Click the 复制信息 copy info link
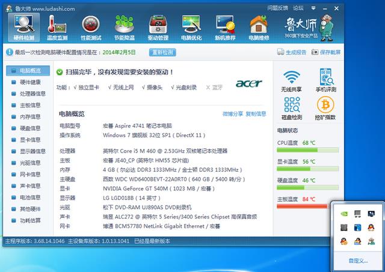 256,113
